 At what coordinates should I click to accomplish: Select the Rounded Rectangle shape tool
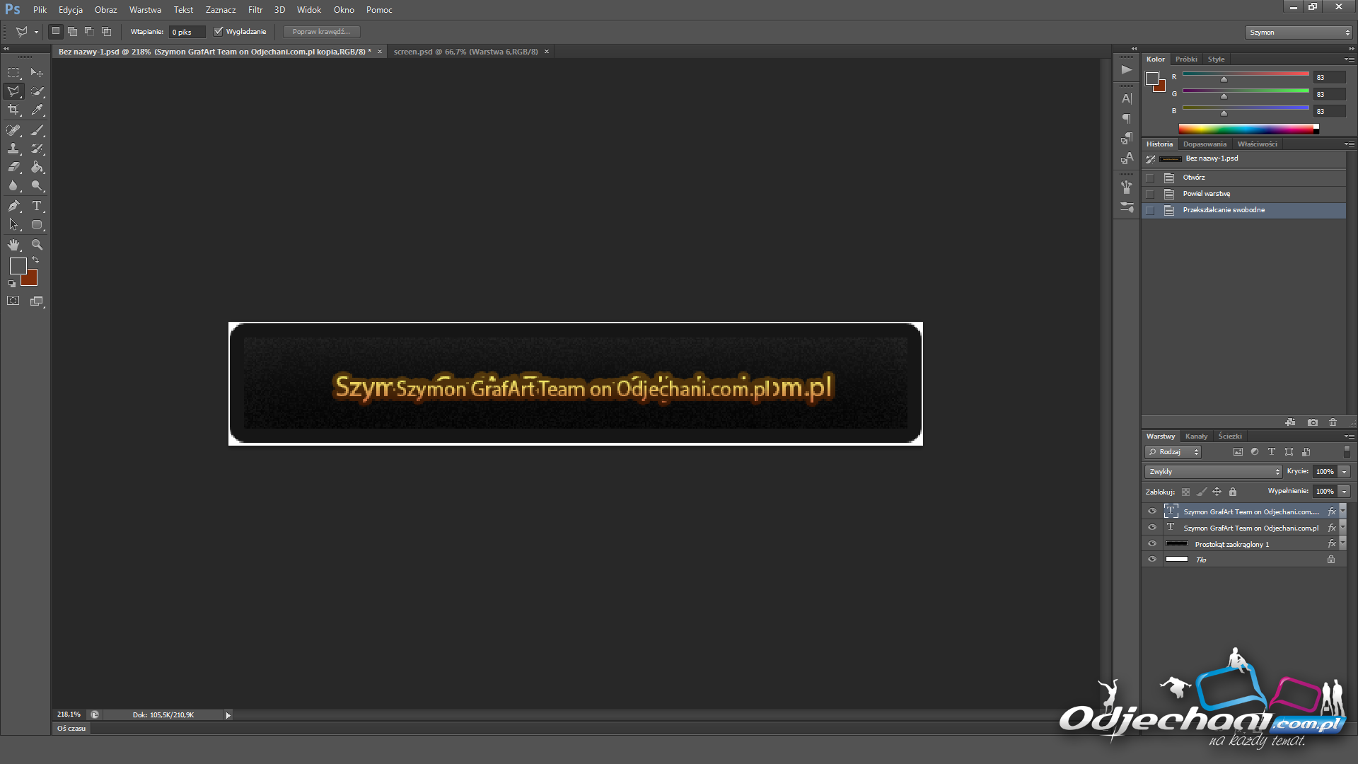37,224
